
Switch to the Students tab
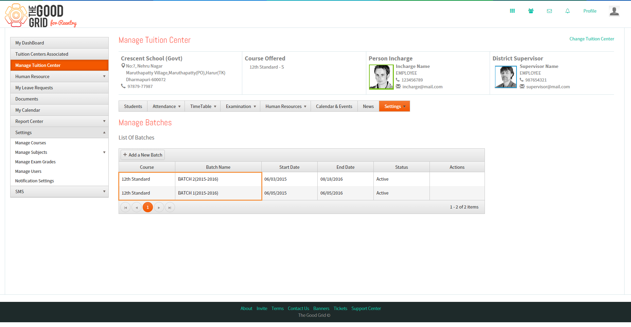click(133, 106)
